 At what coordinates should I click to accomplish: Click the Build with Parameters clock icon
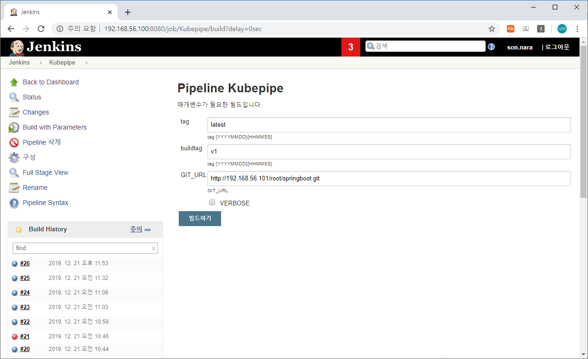tap(14, 127)
